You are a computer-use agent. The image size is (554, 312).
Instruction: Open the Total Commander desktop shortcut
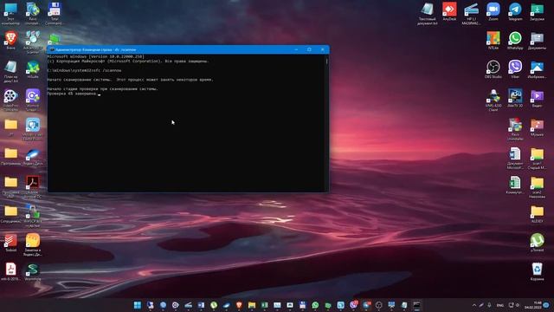coord(54,14)
